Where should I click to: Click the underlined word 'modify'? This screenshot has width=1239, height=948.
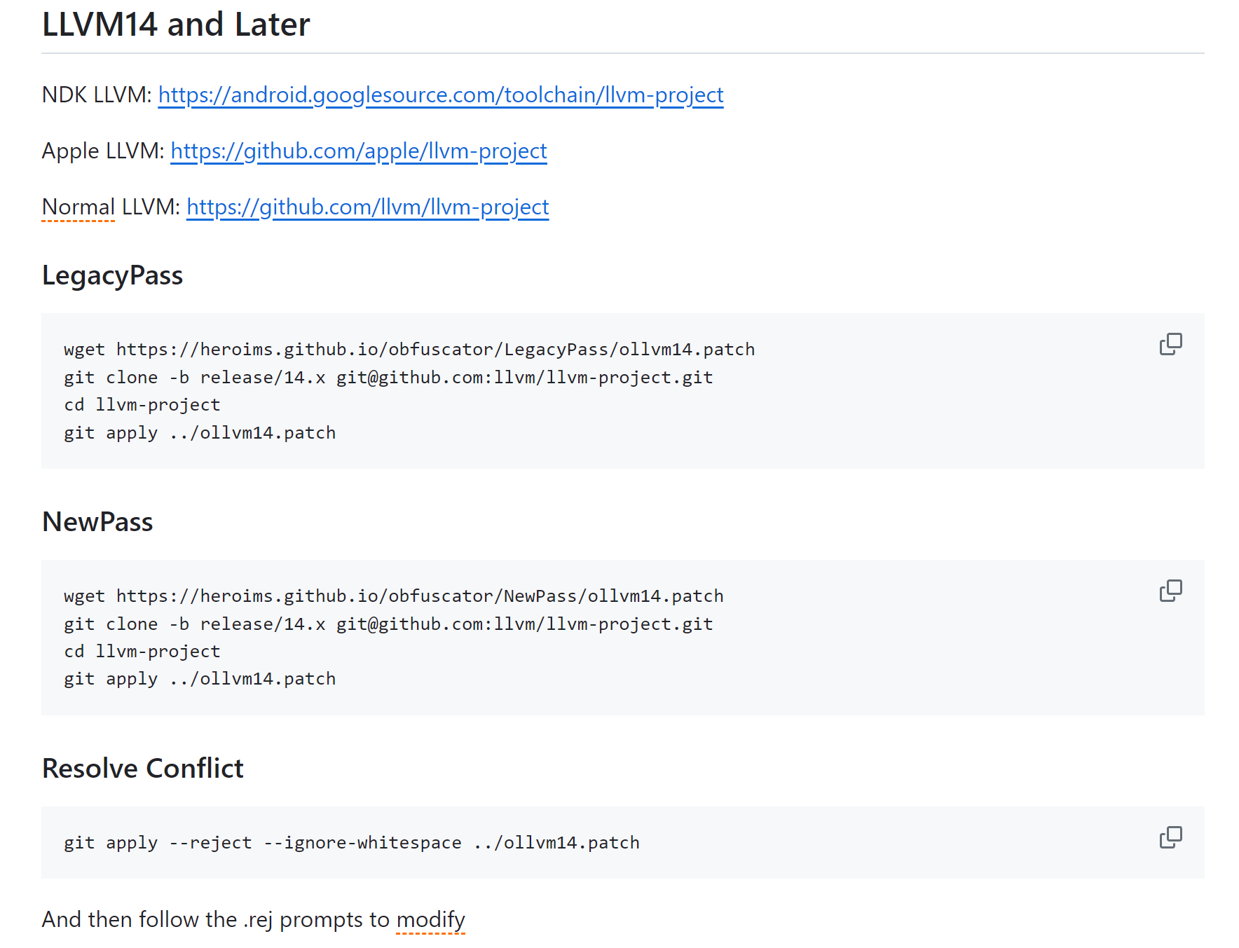430,919
